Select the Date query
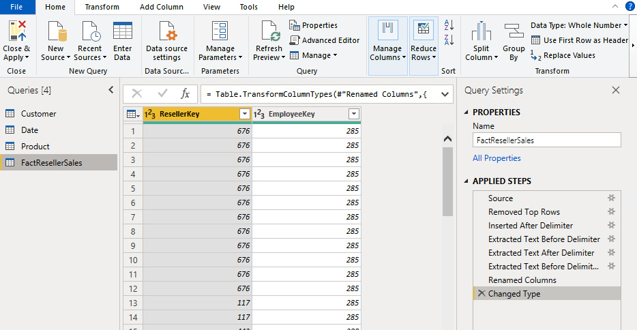The image size is (637, 330). 59,130
